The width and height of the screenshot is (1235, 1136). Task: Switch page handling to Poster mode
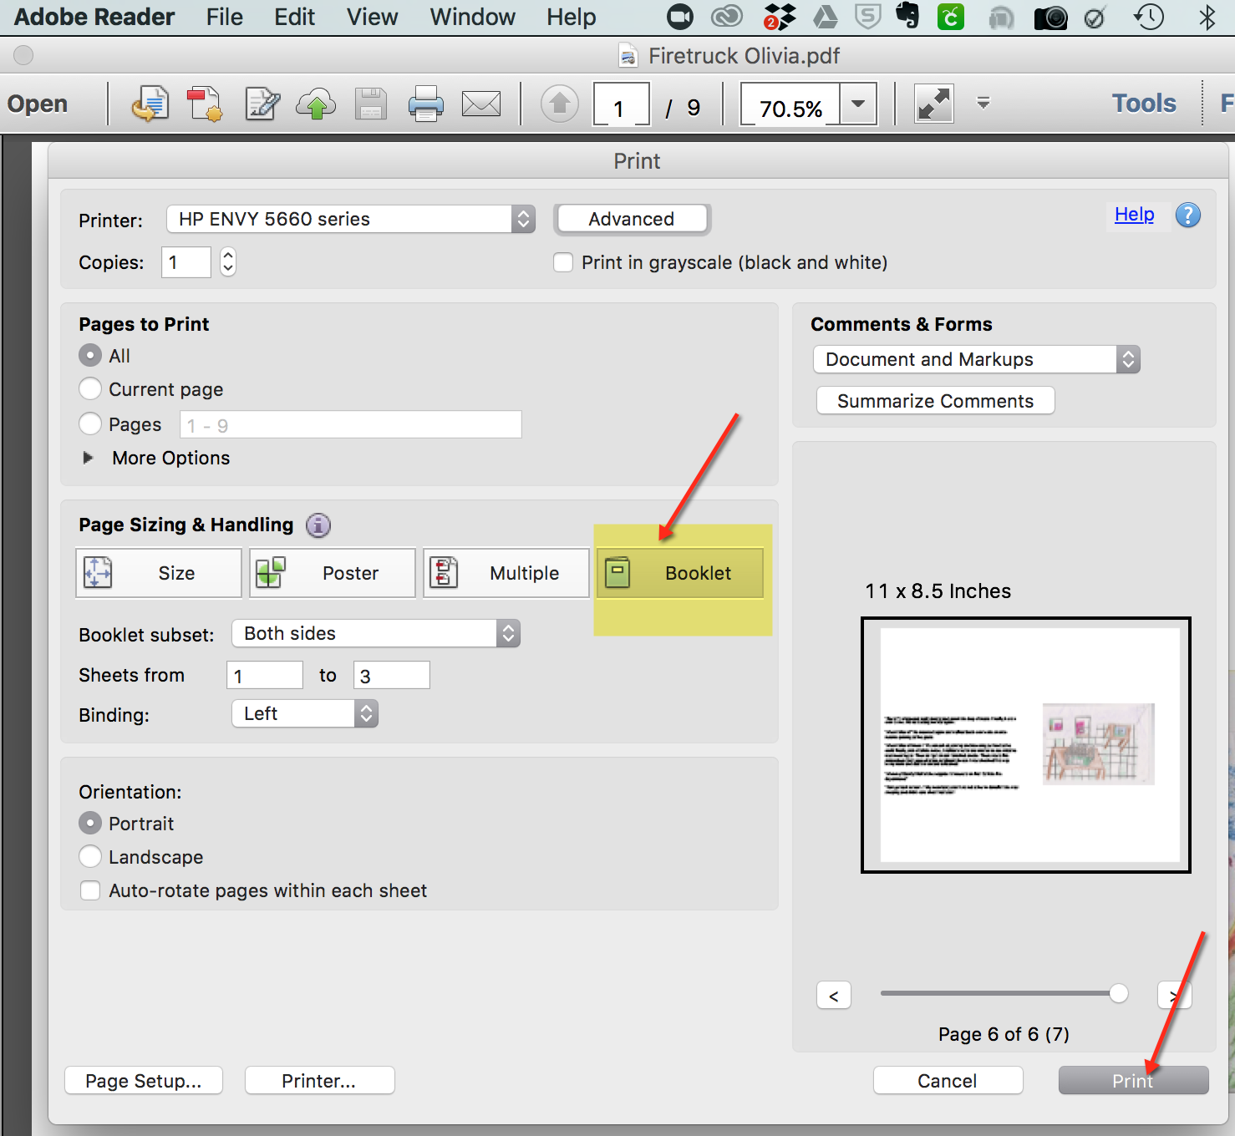coord(332,573)
